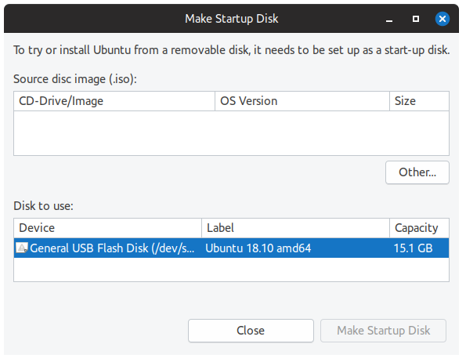Click the Ubuntu 18.10 amd64 label cell
The width and height of the screenshot is (466, 362).
click(x=258, y=248)
